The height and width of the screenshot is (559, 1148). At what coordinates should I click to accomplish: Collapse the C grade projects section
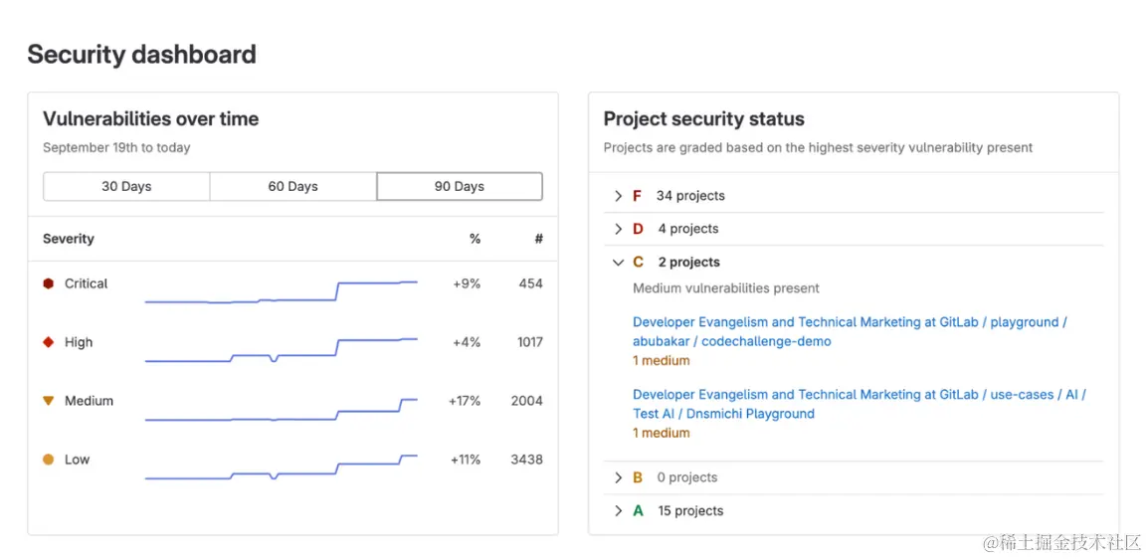tap(619, 263)
